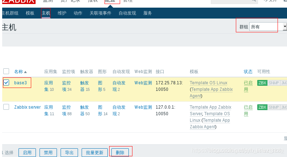
Task: Open Zabbix server 图形 14 link
Action: click(x=102, y=110)
